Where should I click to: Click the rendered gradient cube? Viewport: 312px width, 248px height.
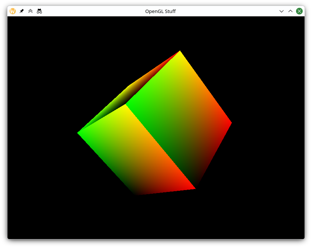155,123
